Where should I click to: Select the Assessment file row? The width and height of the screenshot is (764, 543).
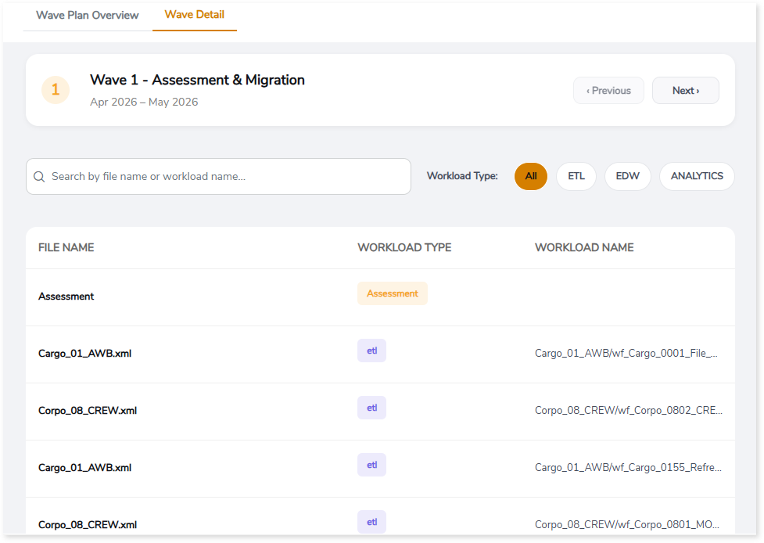[66, 297]
